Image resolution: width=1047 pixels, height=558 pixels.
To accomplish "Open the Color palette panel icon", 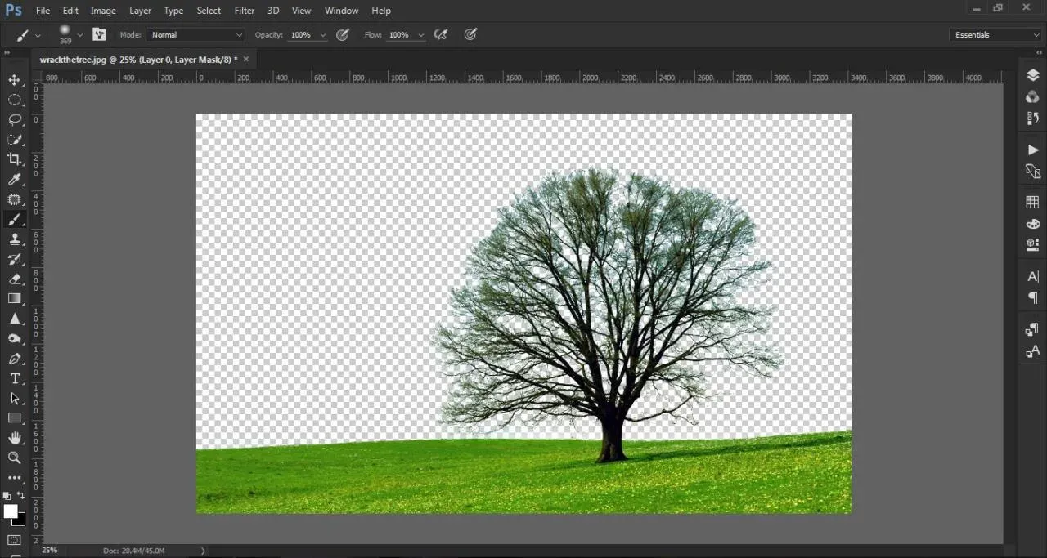I will (1033, 224).
